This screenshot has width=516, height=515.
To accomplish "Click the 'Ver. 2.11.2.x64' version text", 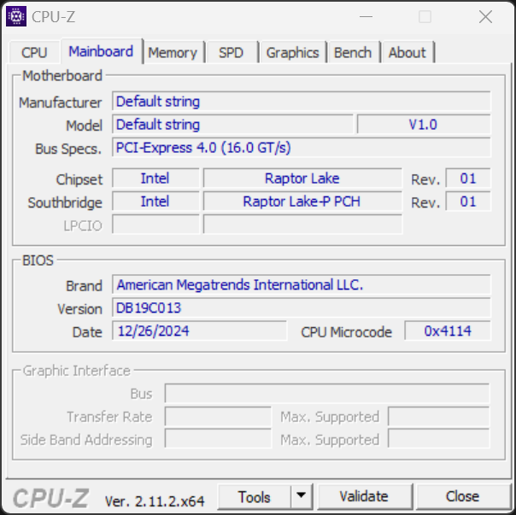I will [x=155, y=501].
